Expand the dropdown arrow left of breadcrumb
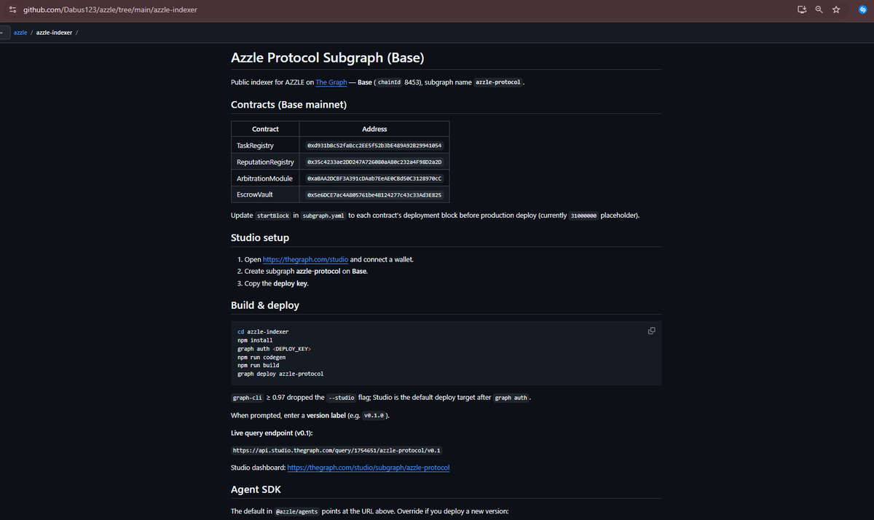 tap(2, 33)
